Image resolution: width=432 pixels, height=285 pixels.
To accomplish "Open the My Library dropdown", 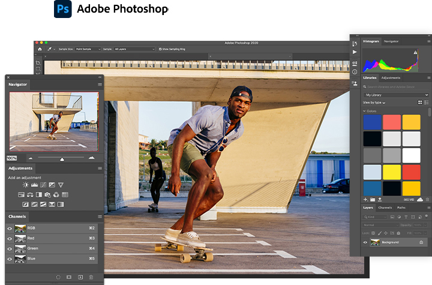I will [x=396, y=95].
